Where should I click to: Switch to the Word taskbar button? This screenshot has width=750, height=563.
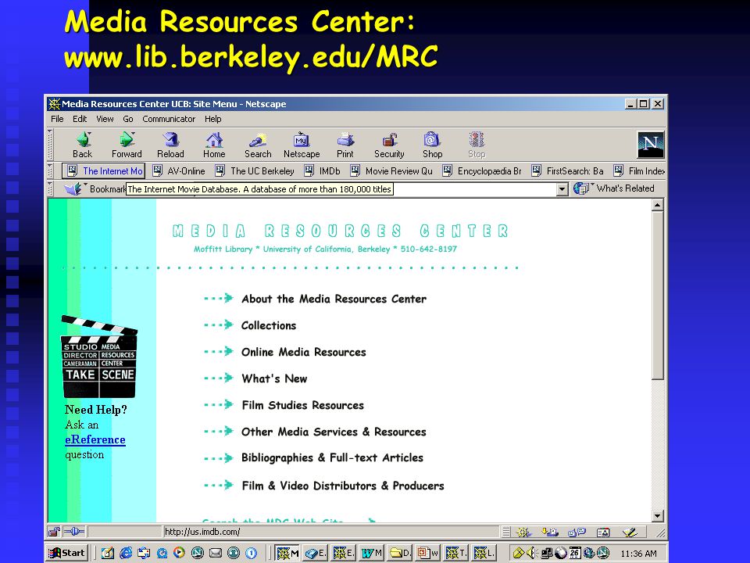372,554
